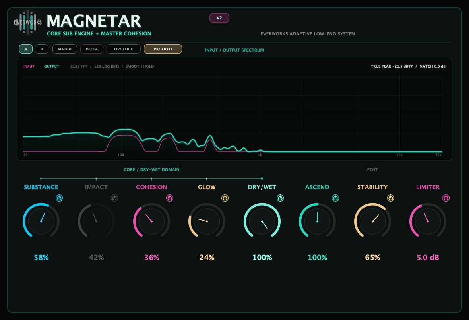The height and width of the screenshot is (320, 469).
Task: Click the CORE / DRY-WET DOMAIN label
Action: click(152, 170)
